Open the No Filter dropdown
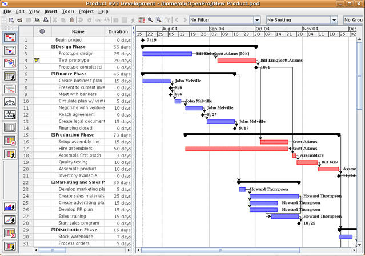This screenshot has width=365, height=256. coord(257,20)
